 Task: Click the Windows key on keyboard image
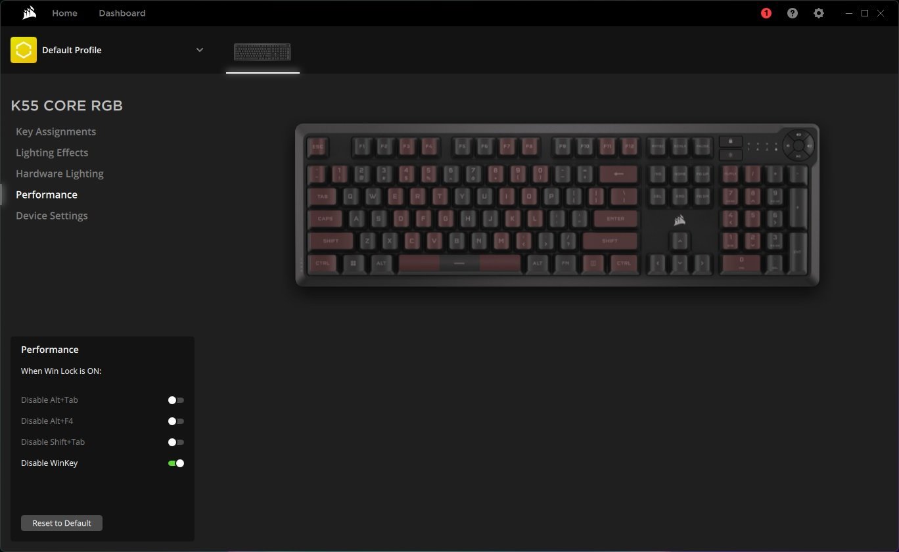pos(353,263)
